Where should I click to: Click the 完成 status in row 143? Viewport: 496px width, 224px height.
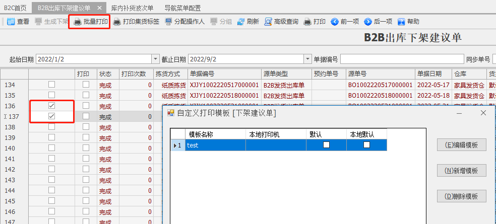tap(105, 181)
